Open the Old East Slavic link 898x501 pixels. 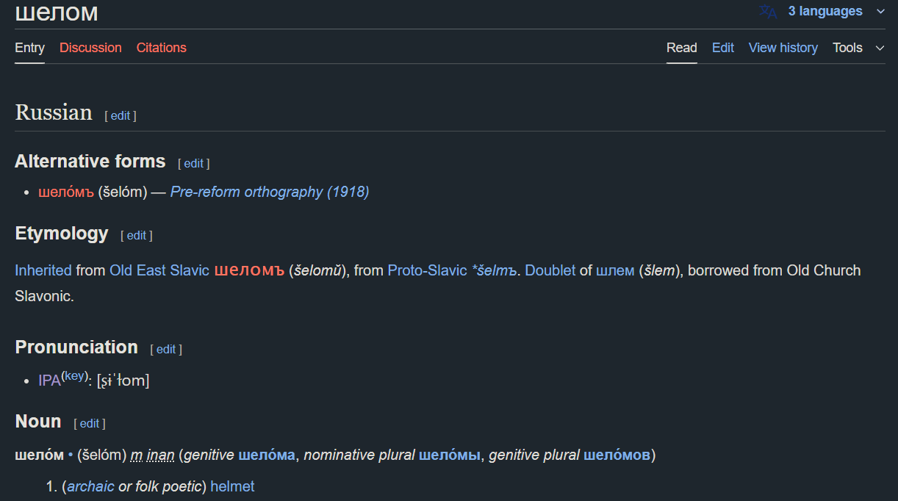coord(159,270)
